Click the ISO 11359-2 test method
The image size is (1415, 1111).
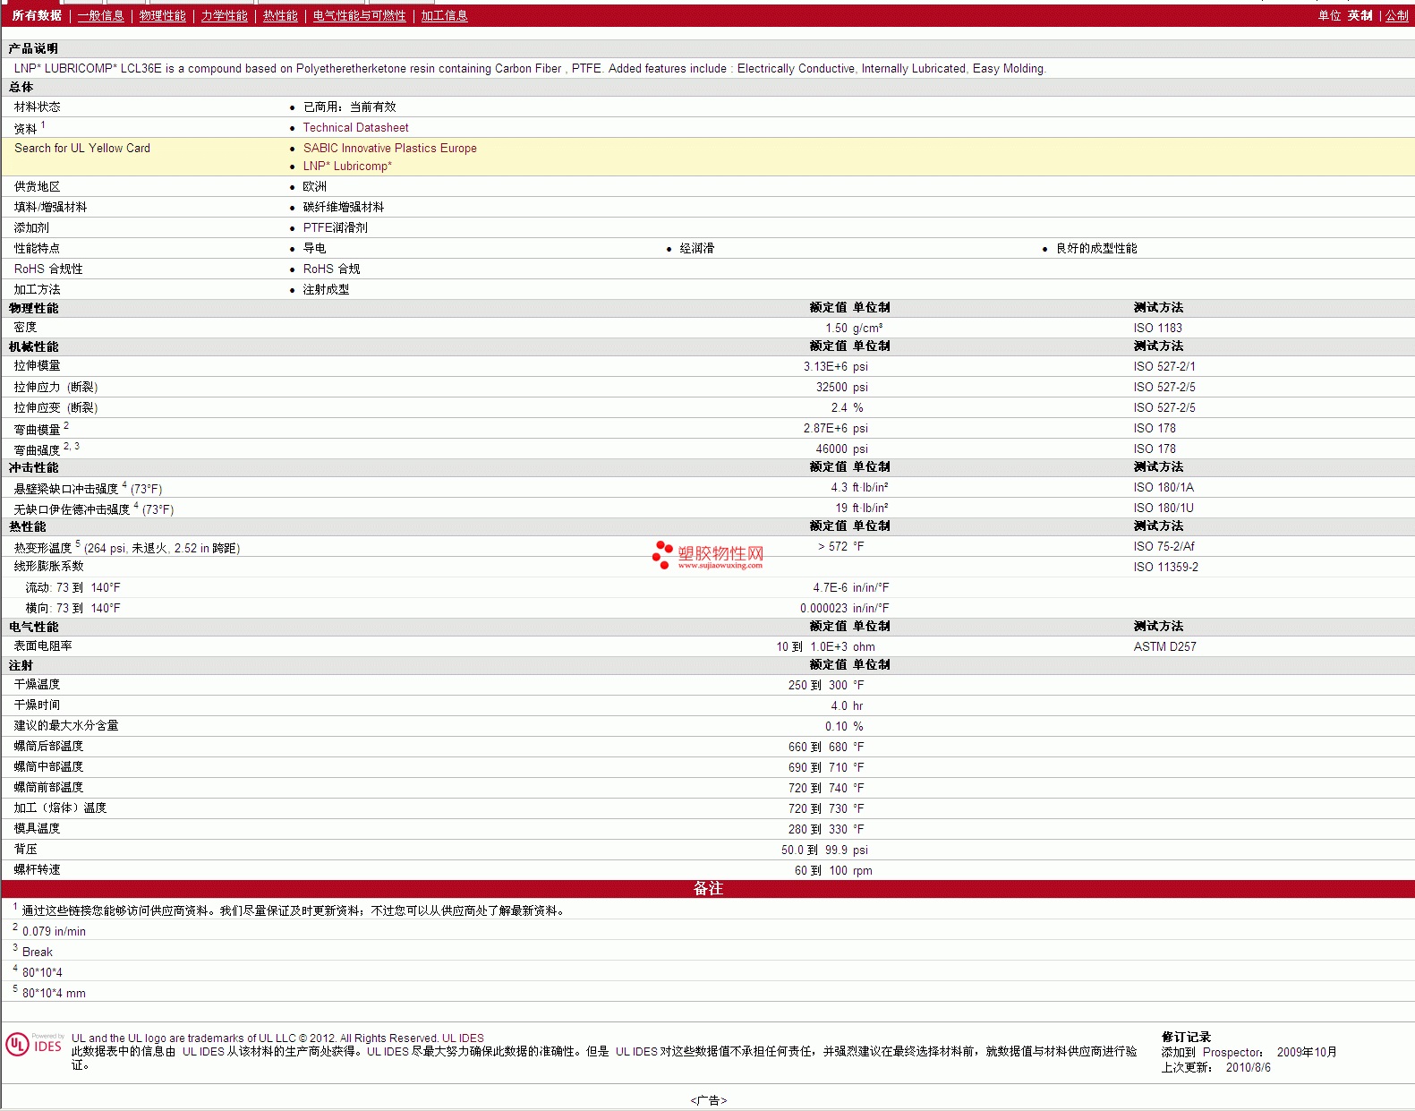pos(1165,568)
